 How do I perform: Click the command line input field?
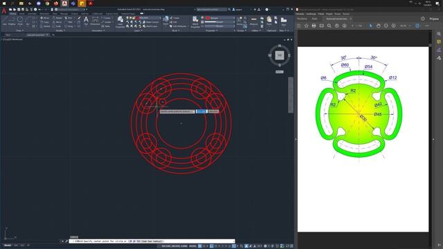tap(152, 241)
